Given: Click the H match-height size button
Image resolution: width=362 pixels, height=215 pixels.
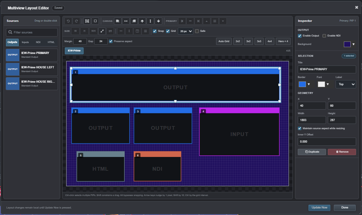Looking at the screenshot, I should tap(85, 31).
